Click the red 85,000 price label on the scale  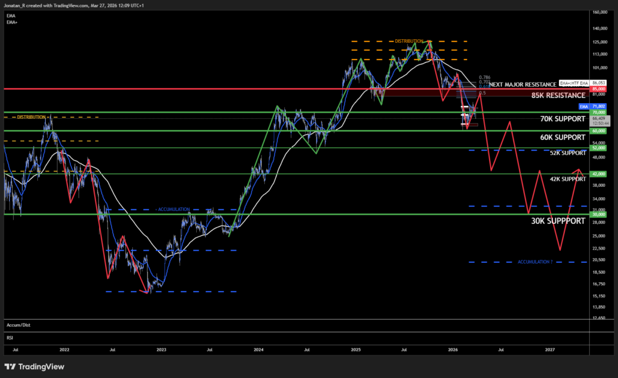pyautogui.click(x=597, y=88)
